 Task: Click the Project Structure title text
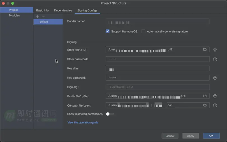coord(113,3)
